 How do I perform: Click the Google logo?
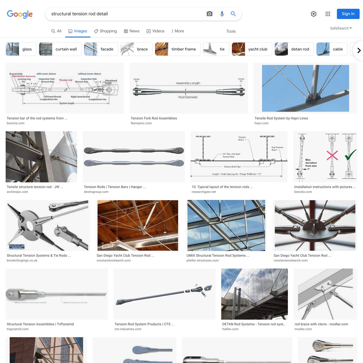[20, 14]
